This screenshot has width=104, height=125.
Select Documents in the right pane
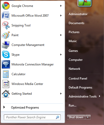76,23
